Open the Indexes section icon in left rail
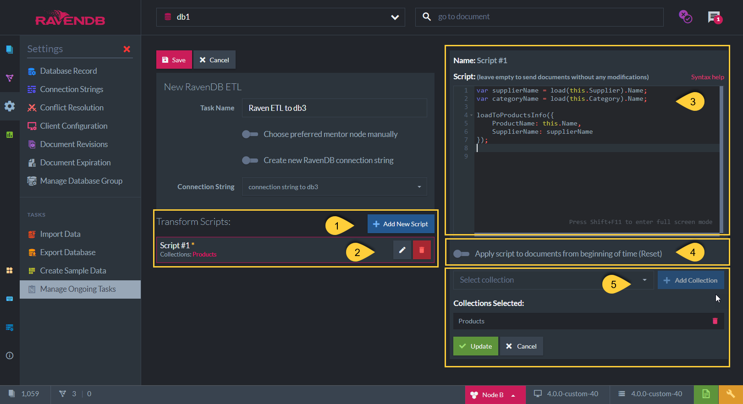This screenshot has height=404, width=743. pos(10,78)
